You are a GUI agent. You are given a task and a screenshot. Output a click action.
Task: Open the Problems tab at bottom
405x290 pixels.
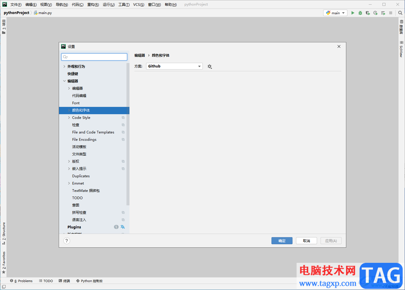[x=21, y=281]
